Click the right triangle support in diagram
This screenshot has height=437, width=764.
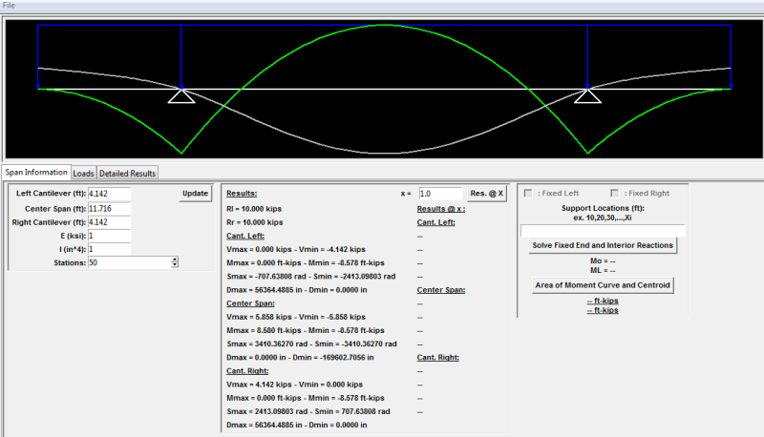(587, 96)
